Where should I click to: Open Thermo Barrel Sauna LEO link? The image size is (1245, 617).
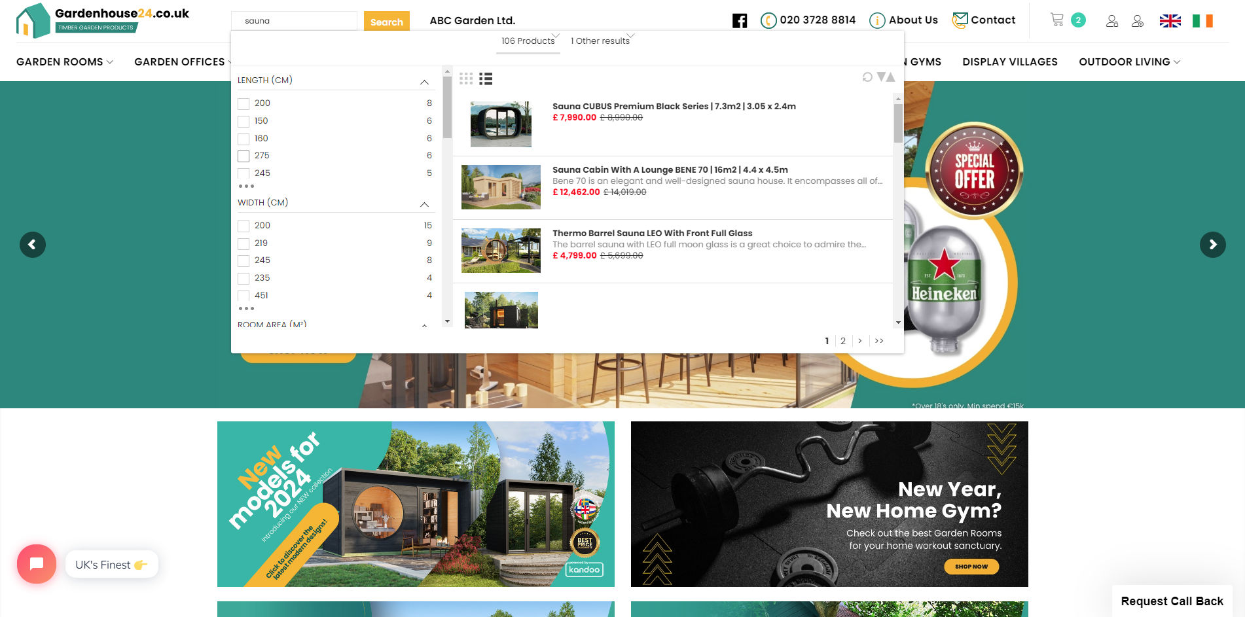[x=652, y=233]
